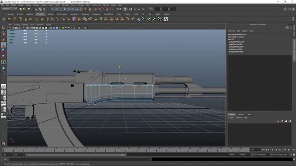296x166 pixels.
Task: Select the Lasso tool in toolbox
Action: click(3, 34)
